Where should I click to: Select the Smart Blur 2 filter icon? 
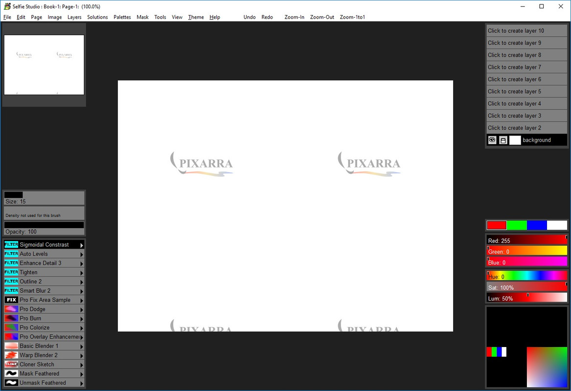11,290
